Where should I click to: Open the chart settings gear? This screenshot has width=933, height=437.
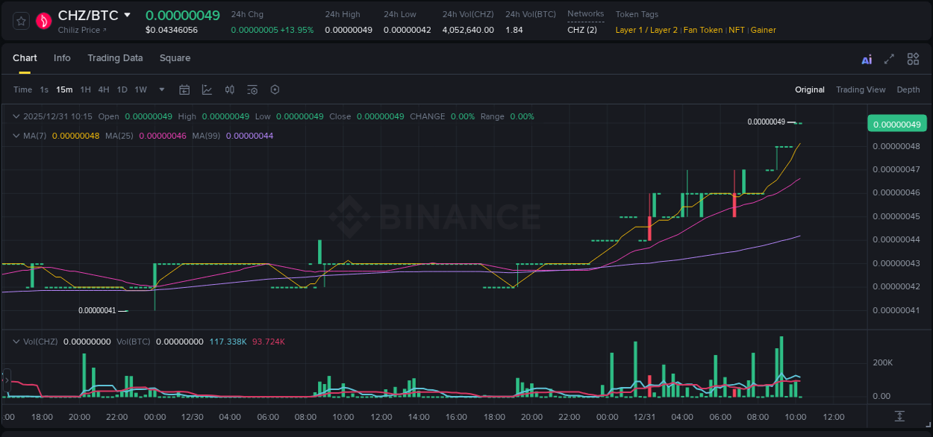click(275, 89)
